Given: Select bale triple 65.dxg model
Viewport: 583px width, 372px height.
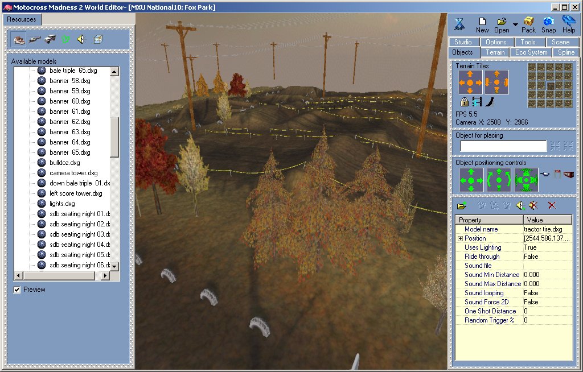Looking at the screenshot, I should (x=73, y=71).
